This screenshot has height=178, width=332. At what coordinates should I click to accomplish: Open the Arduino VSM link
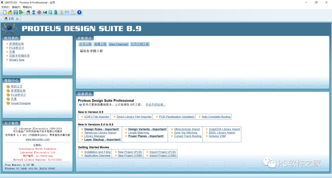pyautogui.click(x=217, y=136)
